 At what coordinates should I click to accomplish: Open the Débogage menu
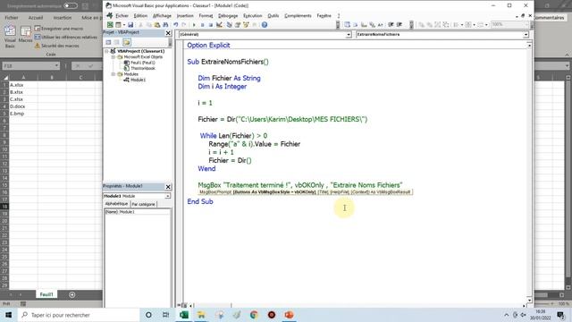click(228, 16)
